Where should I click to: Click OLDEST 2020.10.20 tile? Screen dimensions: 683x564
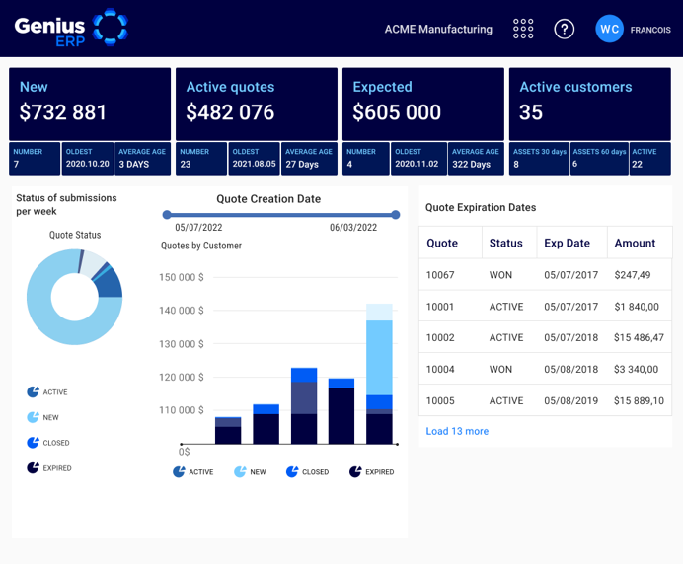[x=88, y=159]
